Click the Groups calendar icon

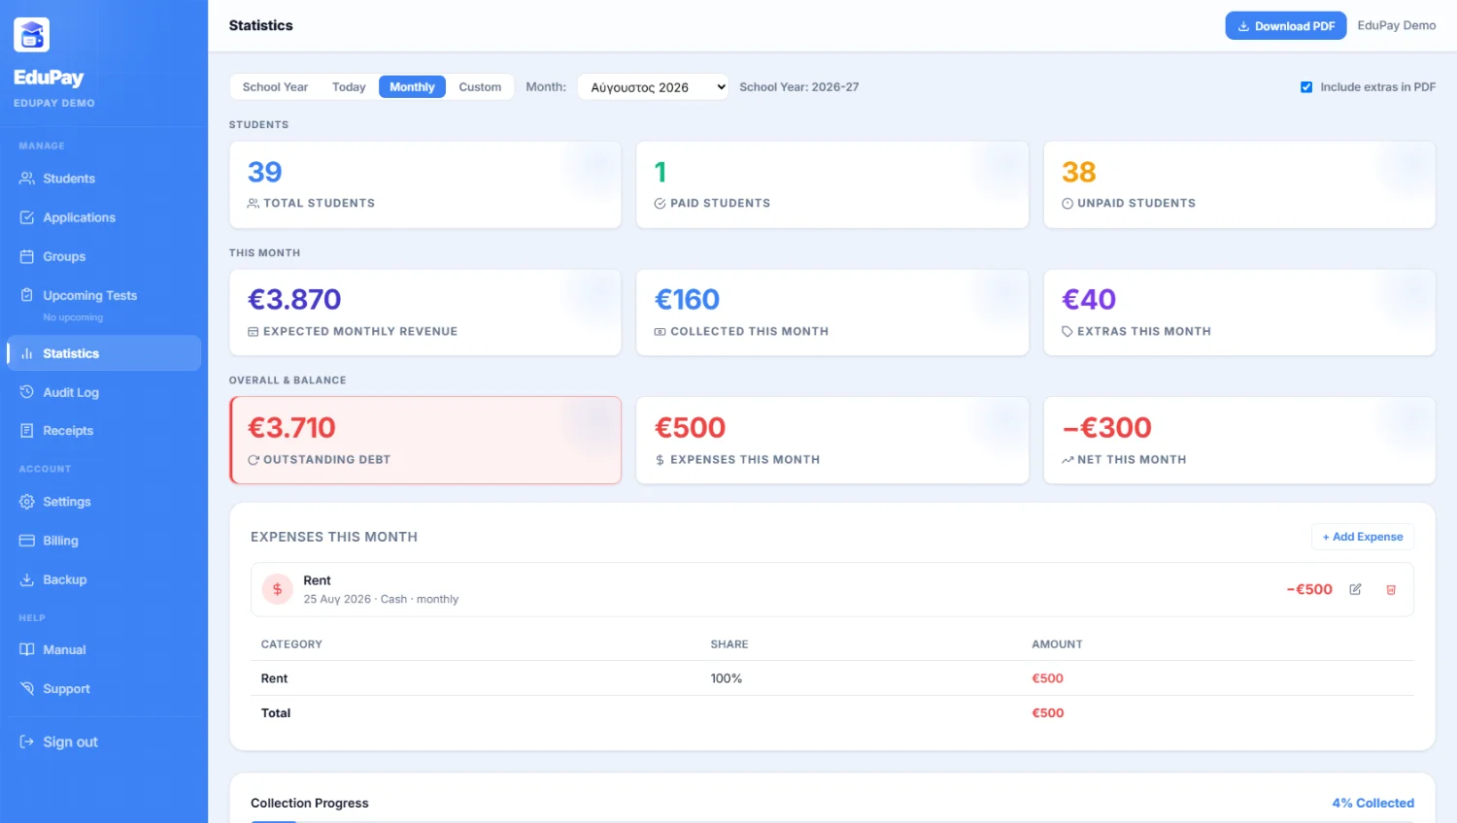point(27,256)
